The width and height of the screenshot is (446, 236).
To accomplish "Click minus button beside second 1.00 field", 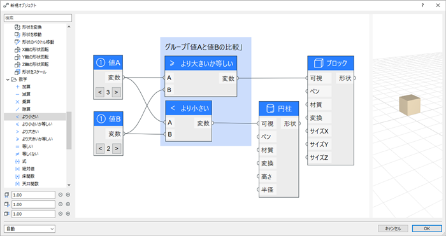I will point(61,204).
